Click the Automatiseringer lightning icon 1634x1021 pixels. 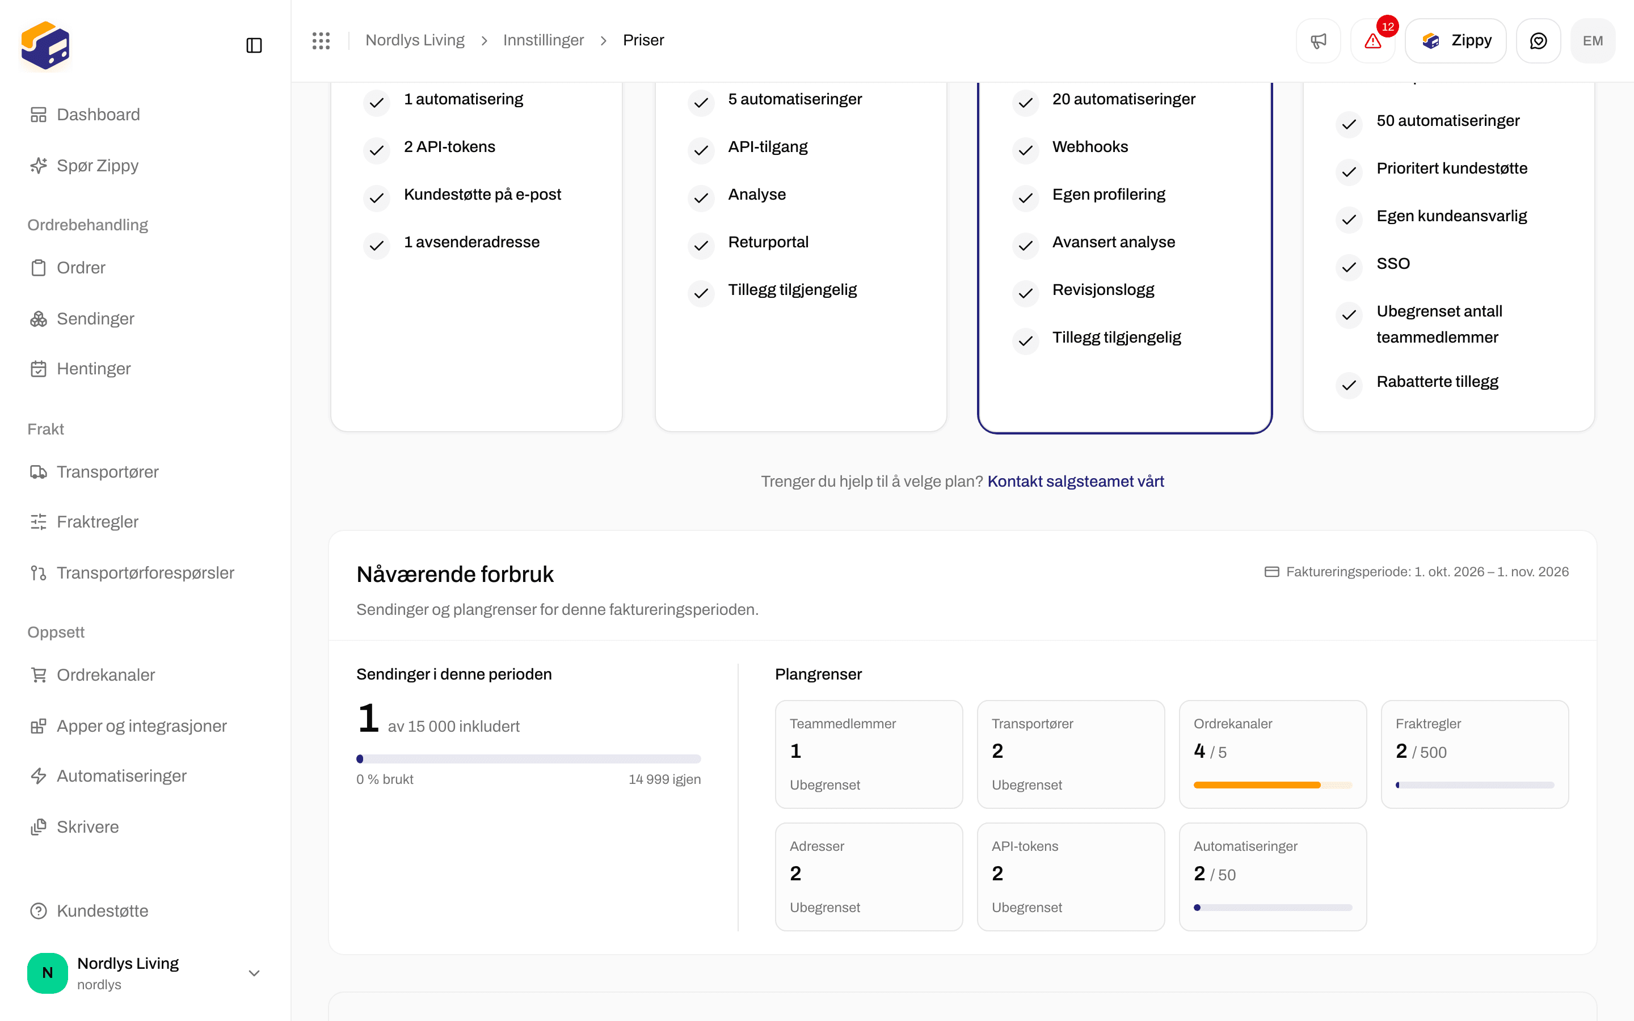39,776
